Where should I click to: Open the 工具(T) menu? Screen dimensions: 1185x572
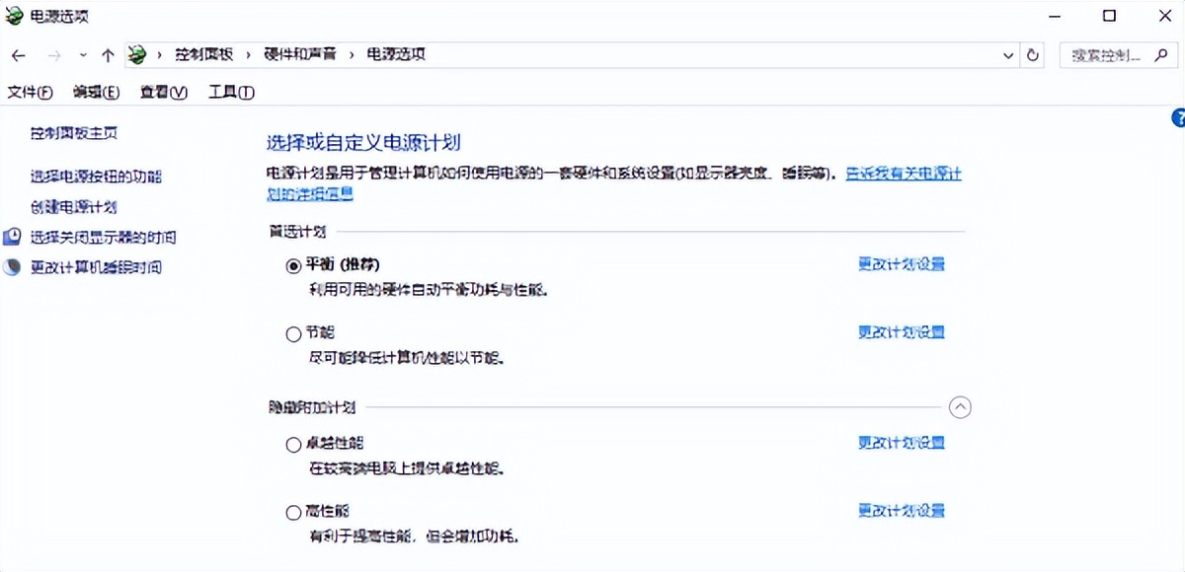(231, 92)
